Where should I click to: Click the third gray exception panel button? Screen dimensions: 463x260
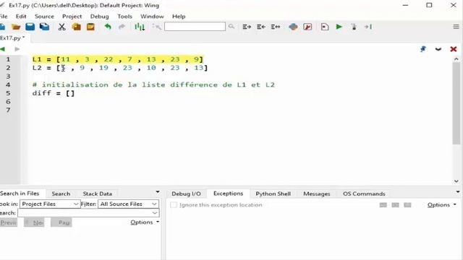pyautogui.click(x=407, y=205)
